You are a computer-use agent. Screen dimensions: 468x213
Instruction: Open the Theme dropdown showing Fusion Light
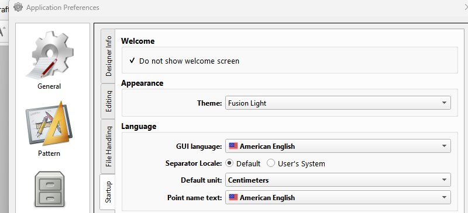(338, 103)
